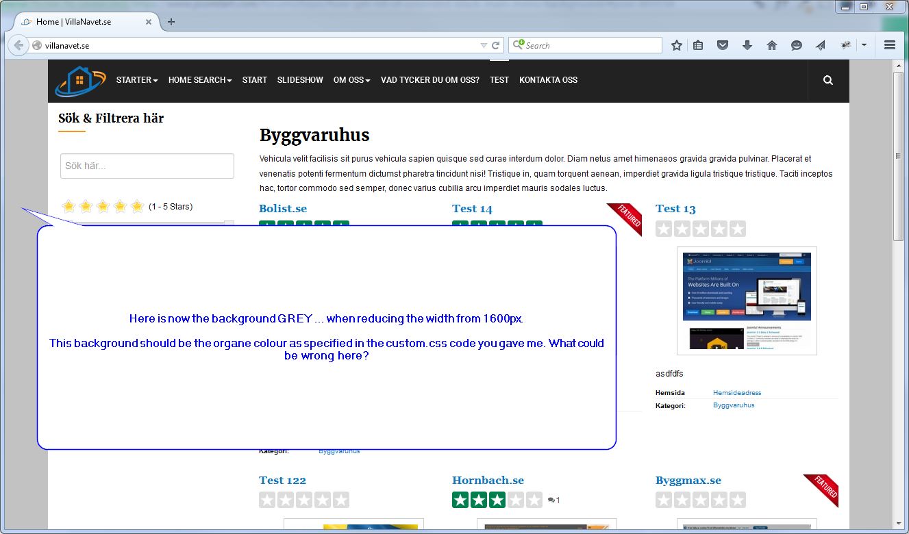Open the Test 13 Joomla screenshot thumbnail
This screenshot has width=909, height=534.
point(747,301)
